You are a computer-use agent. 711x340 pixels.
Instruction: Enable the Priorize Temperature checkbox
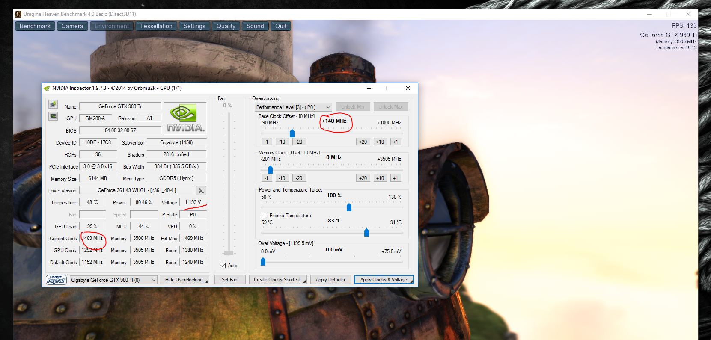pyautogui.click(x=264, y=216)
